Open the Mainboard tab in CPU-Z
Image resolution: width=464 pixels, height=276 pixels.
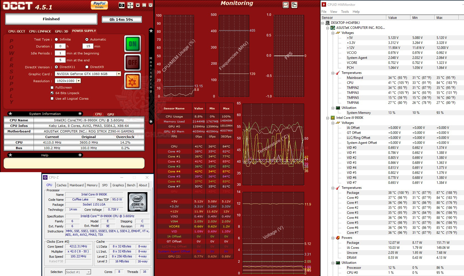[77, 185]
